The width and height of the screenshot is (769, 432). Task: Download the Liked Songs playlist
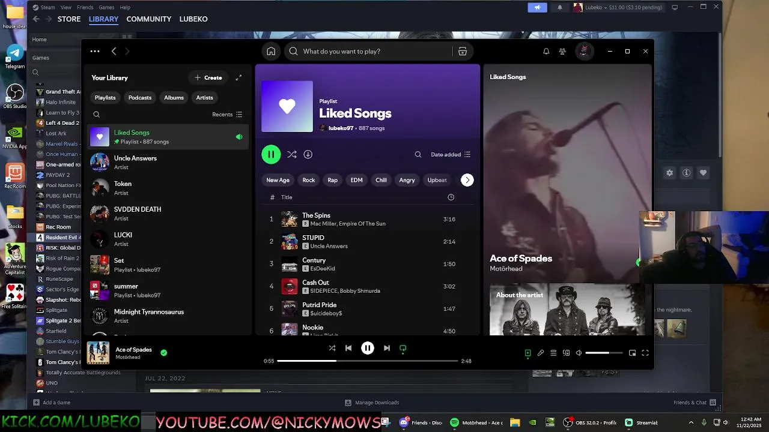[x=308, y=154]
